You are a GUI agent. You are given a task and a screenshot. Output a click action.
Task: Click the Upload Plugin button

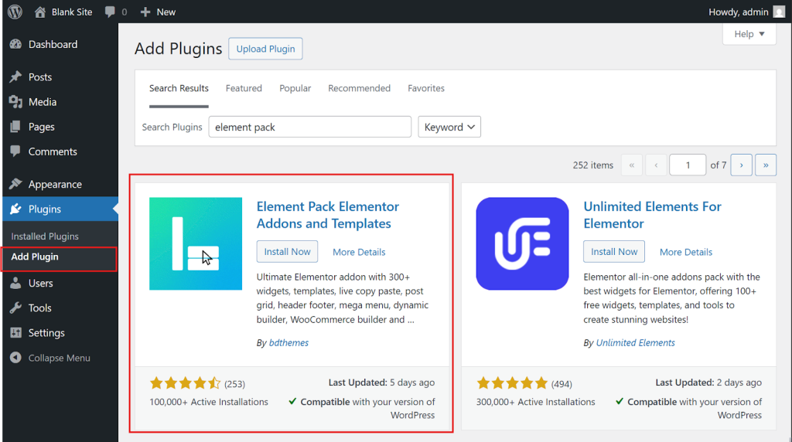pos(266,49)
